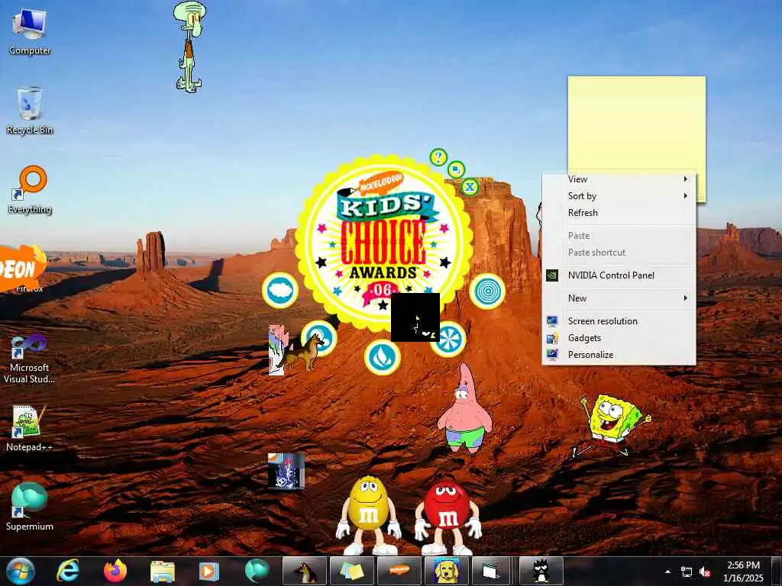This screenshot has height=586, width=782.
Task: Click the taskbar clock showing 2:56 PM
Action: click(743, 572)
